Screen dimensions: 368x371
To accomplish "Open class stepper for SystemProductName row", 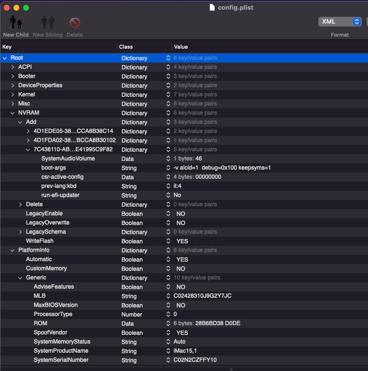I will pyautogui.click(x=168, y=351).
